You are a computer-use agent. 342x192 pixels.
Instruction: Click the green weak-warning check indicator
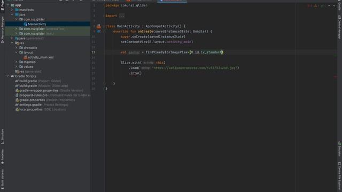(323, 6)
